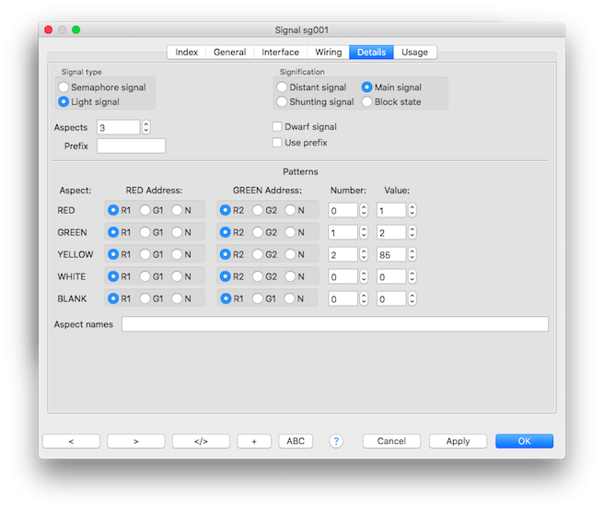Click the YELLOW Value stepper arrows

click(x=412, y=254)
